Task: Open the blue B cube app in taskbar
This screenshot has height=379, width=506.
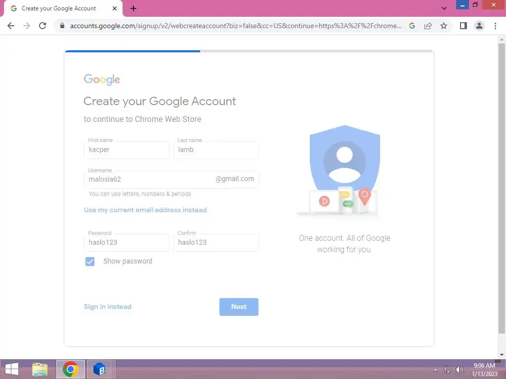Action: pyautogui.click(x=99, y=369)
